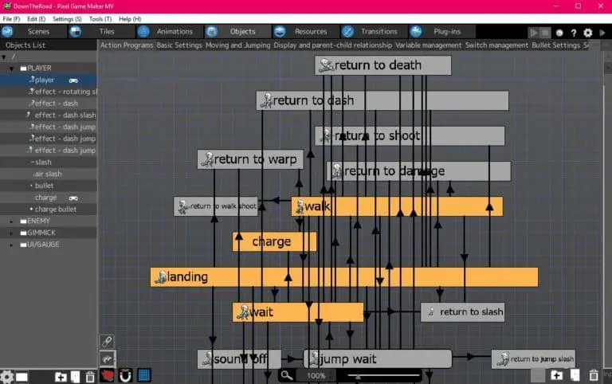Open the File (F) menu
612x384 pixels.
tap(11, 19)
